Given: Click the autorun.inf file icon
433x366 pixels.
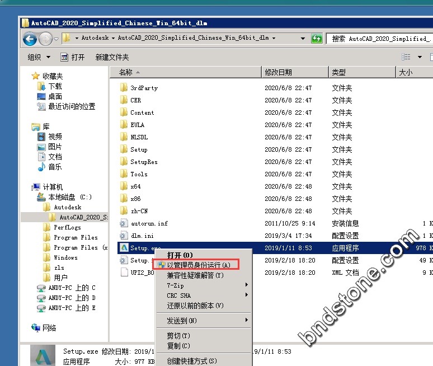Looking at the screenshot, I should coord(124,223).
